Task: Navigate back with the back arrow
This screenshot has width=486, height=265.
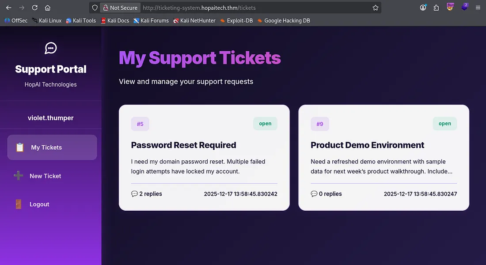Action: [x=8, y=8]
